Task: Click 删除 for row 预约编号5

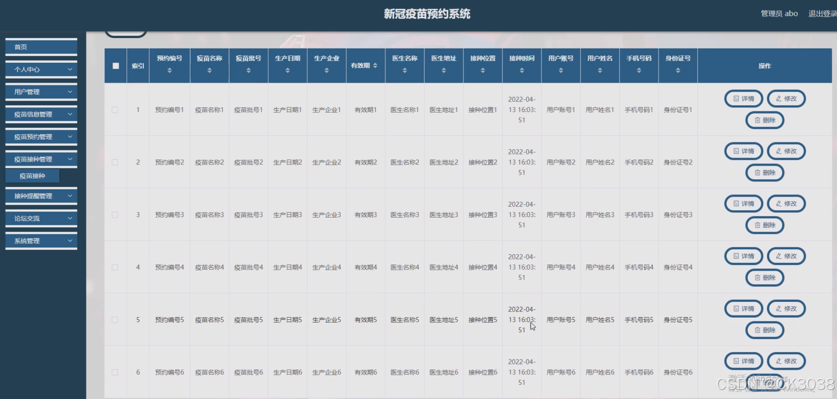Action: tap(765, 331)
